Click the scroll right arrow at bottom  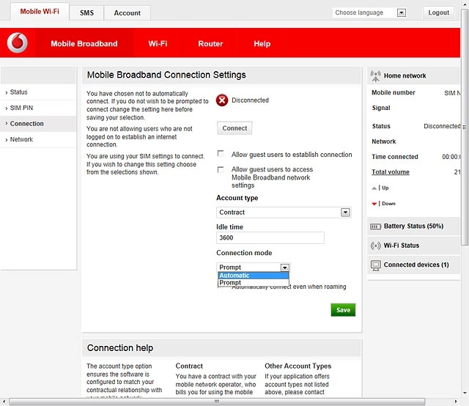[456, 402]
